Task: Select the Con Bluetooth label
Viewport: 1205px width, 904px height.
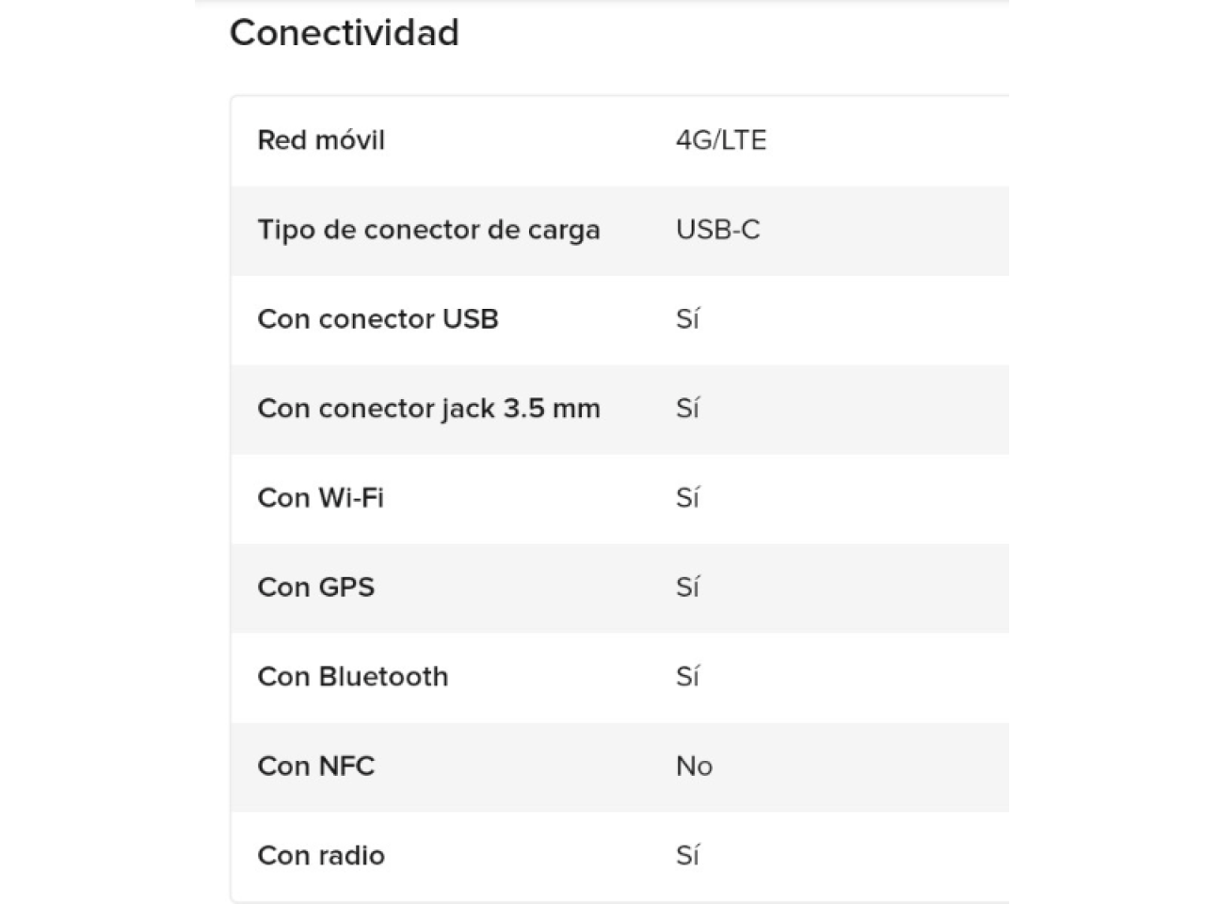Action: pos(352,677)
